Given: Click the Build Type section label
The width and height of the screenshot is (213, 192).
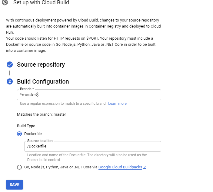Looking at the screenshot, I should pos(26,126).
